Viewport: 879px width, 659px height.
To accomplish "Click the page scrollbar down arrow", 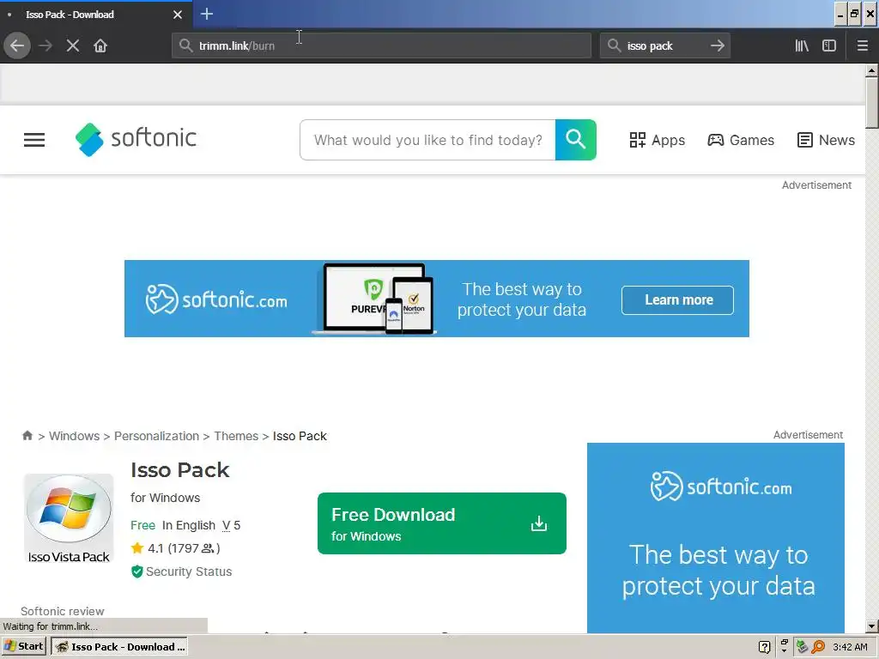I will (x=871, y=626).
